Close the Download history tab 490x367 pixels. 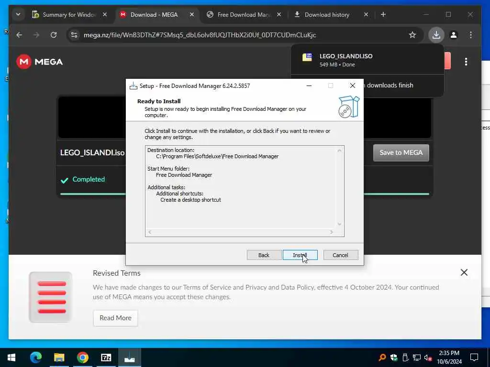[x=366, y=15]
